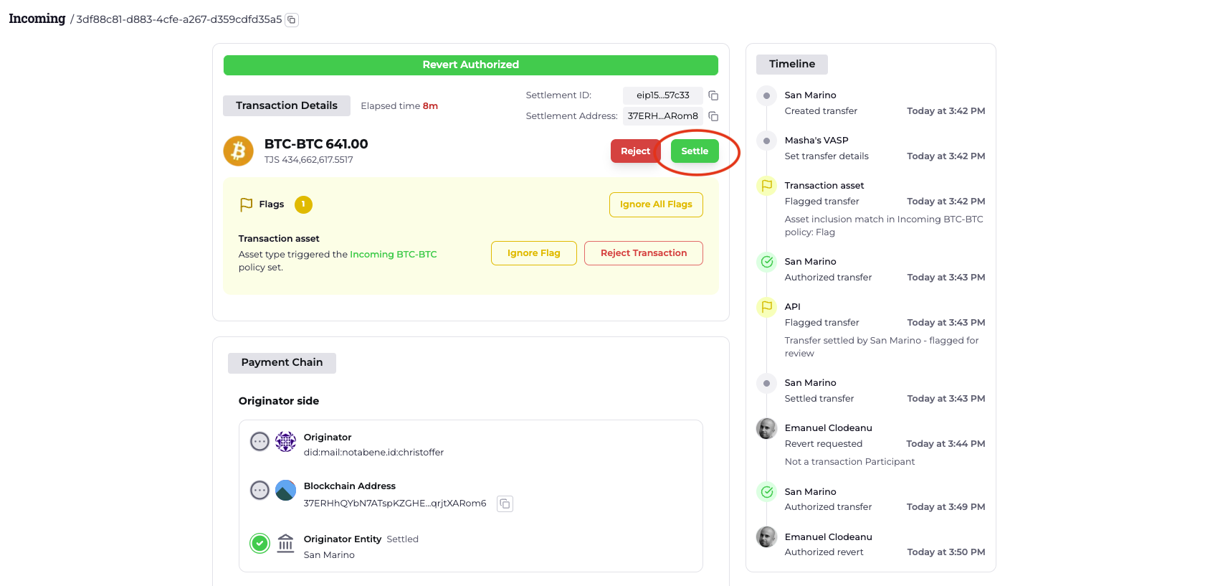Click the pending status icon beside Blockchain Address
Image resolution: width=1205 pixels, height=586 pixels.
click(x=259, y=491)
